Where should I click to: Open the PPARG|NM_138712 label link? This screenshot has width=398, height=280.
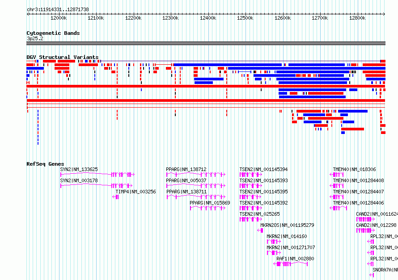(186, 169)
